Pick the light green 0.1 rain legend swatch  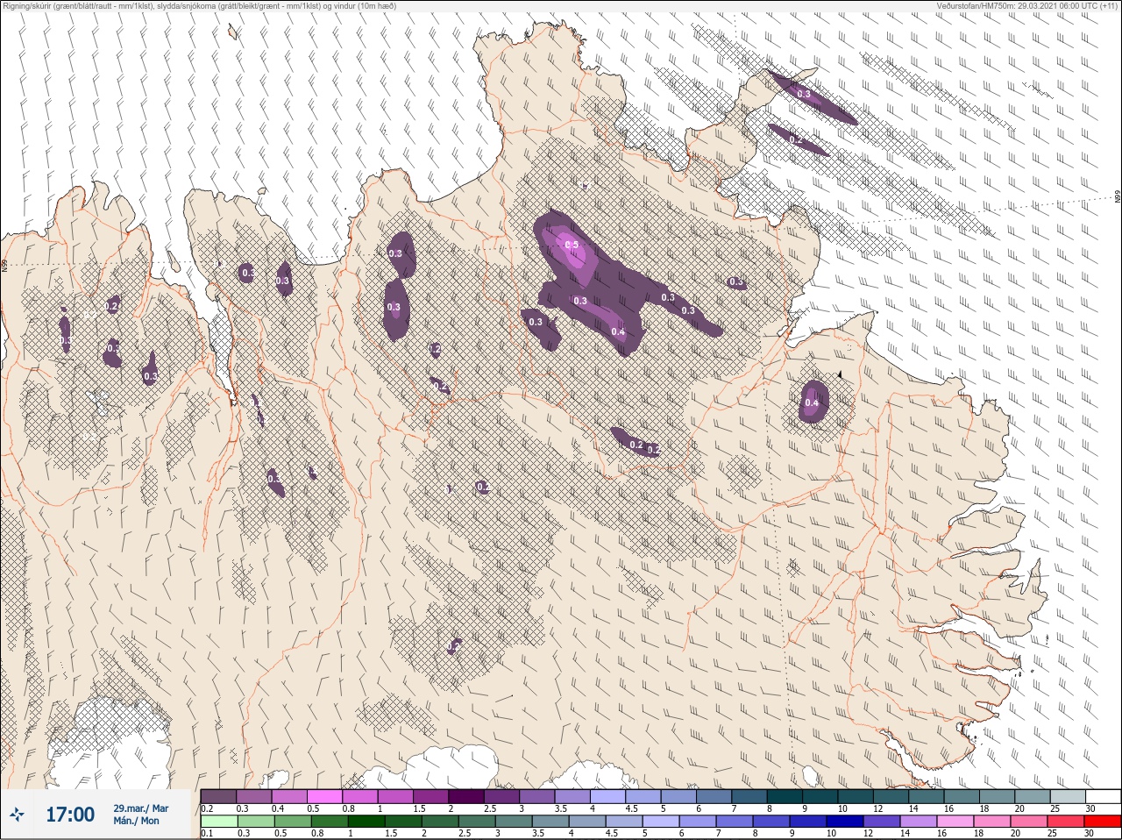[x=218, y=822]
